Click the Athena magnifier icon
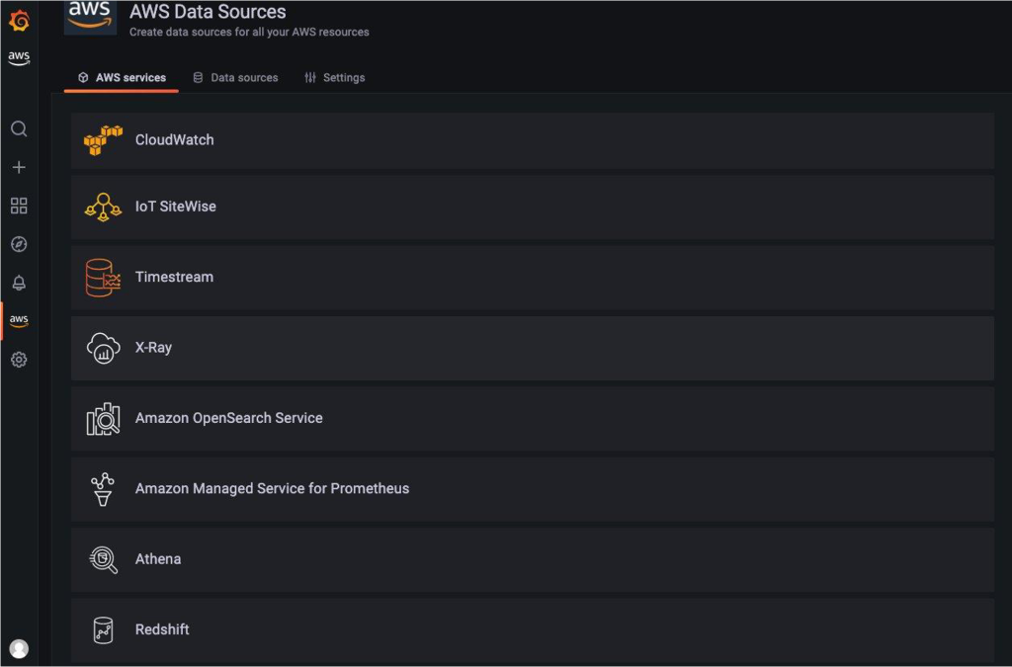 pos(103,559)
